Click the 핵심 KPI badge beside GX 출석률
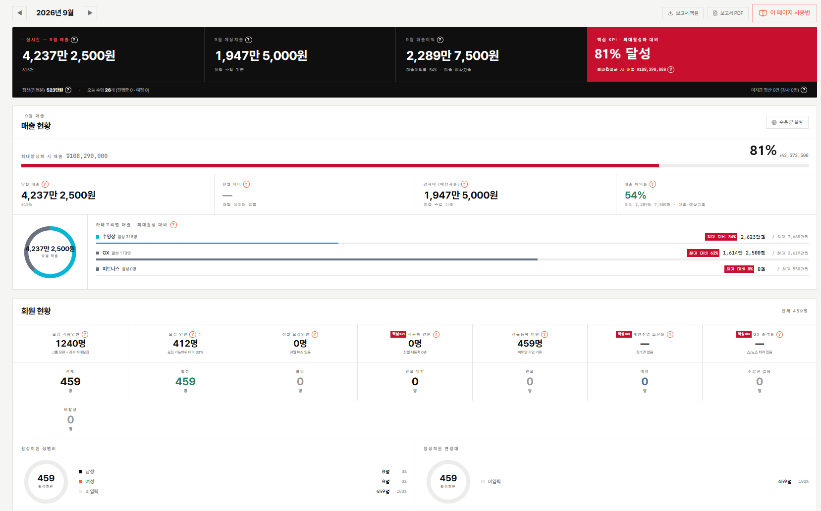821x511 pixels. point(744,334)
